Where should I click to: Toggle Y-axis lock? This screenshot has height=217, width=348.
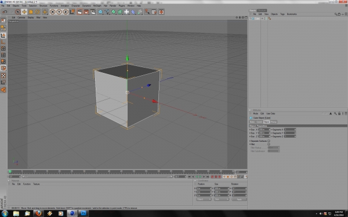[59, 12]
